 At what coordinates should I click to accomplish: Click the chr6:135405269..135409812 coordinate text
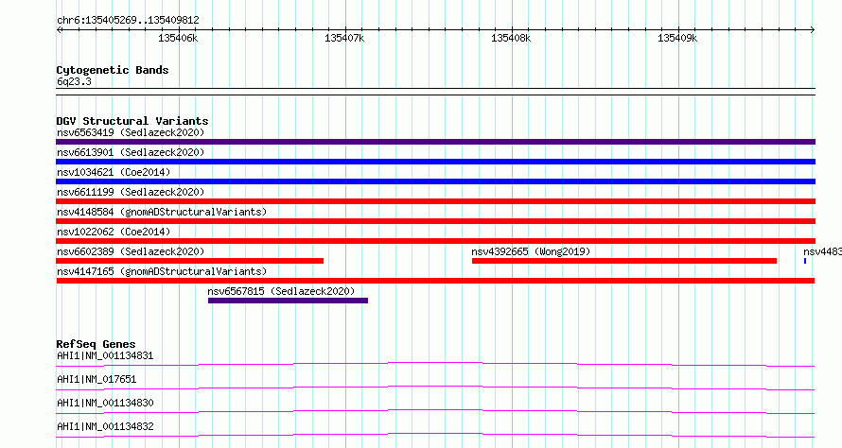coord(128,21)
